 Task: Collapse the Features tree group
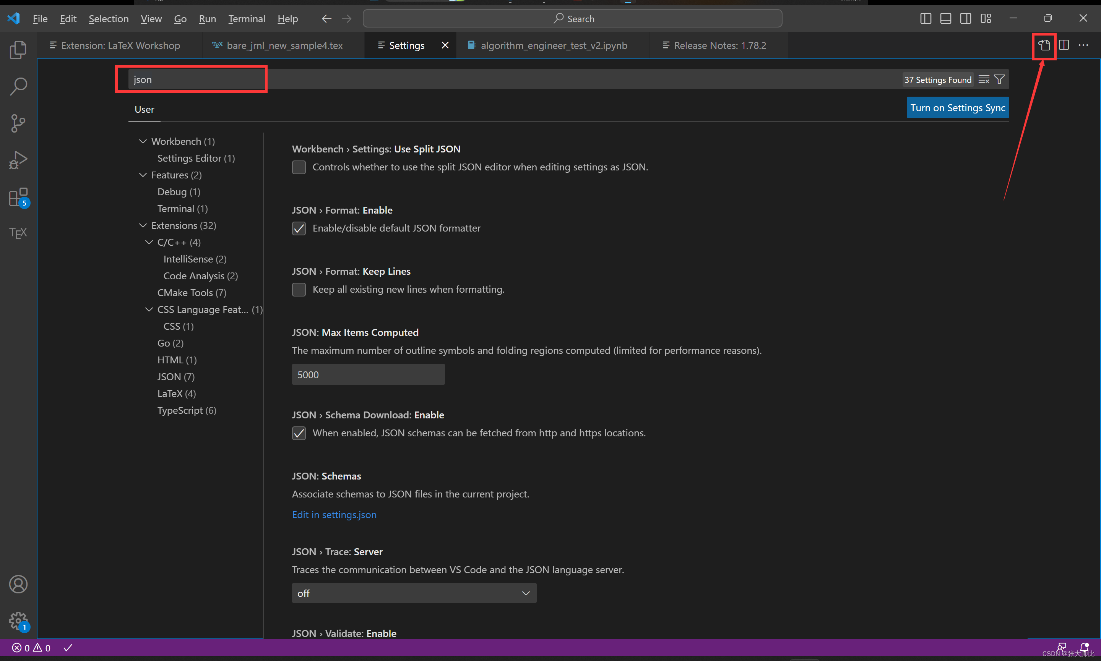point(143,175)
